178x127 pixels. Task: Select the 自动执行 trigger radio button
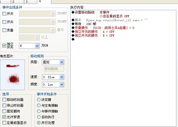[39, 117]
